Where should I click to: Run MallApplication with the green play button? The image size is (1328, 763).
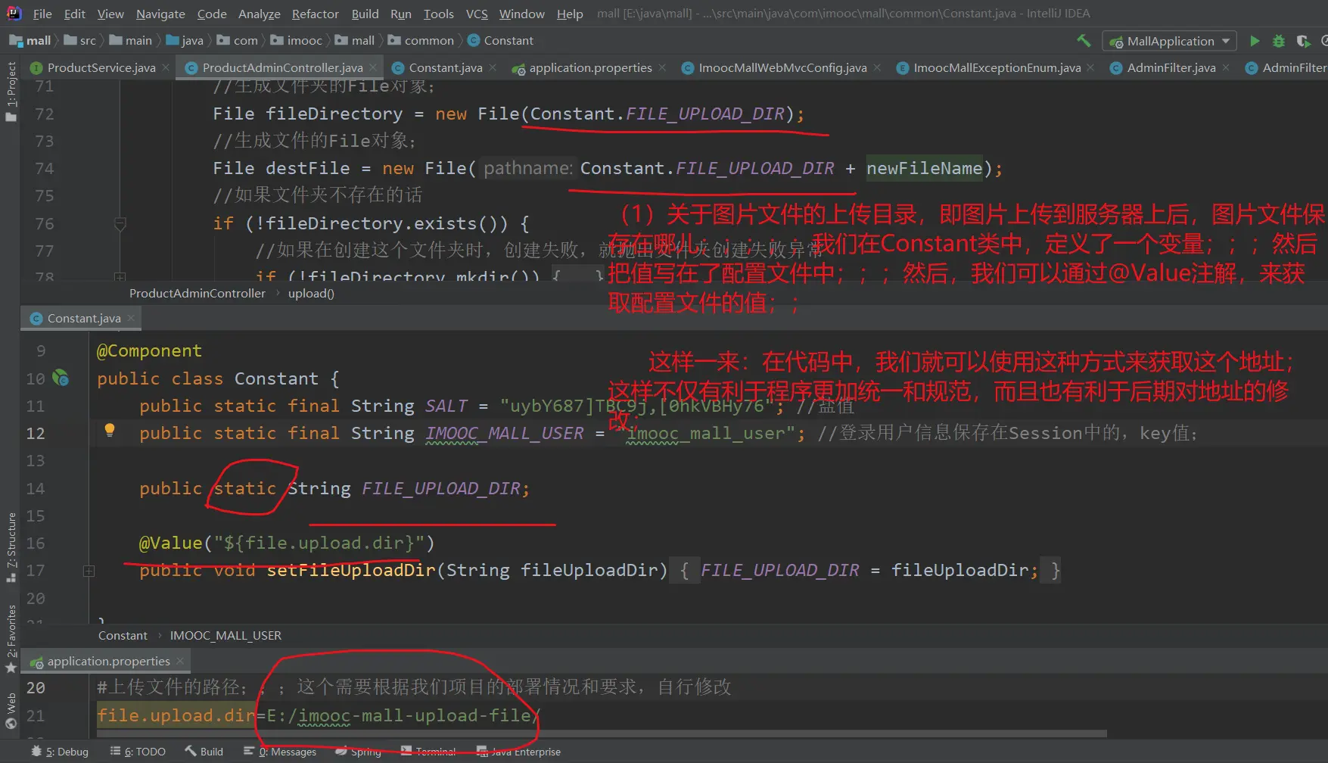(x=1255, y=41)
